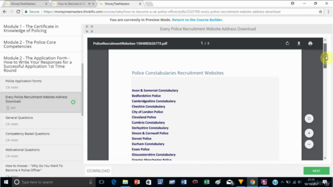Screen dimensions: 333x187
Task: Click the PDF scrollbar down arrow
Action: pyautogui.click(x=325, y=158)
